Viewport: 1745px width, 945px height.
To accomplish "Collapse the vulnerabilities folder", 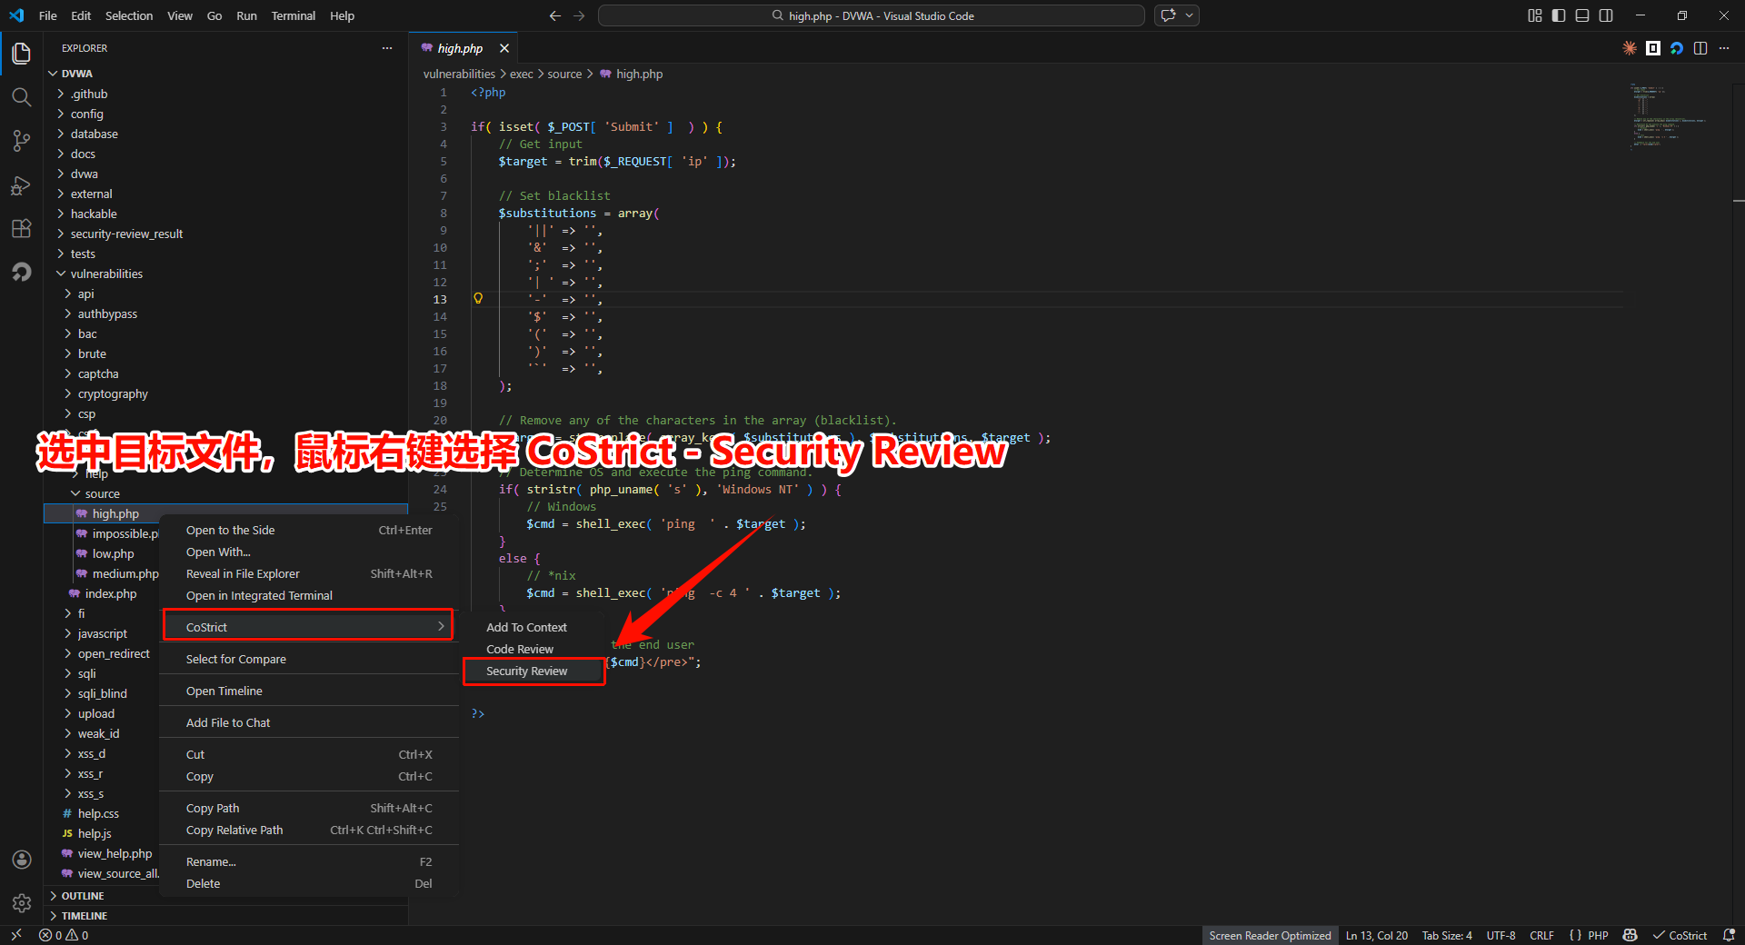I will (105, 274).
